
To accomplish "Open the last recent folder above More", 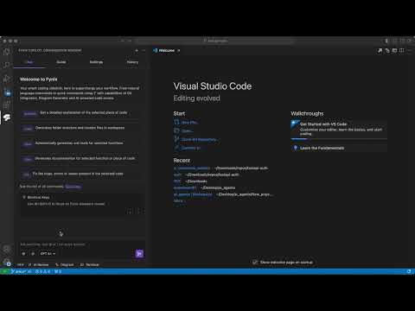I will [193, 194].
